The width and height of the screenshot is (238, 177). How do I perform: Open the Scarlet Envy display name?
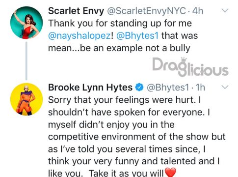tap(76, 11)
